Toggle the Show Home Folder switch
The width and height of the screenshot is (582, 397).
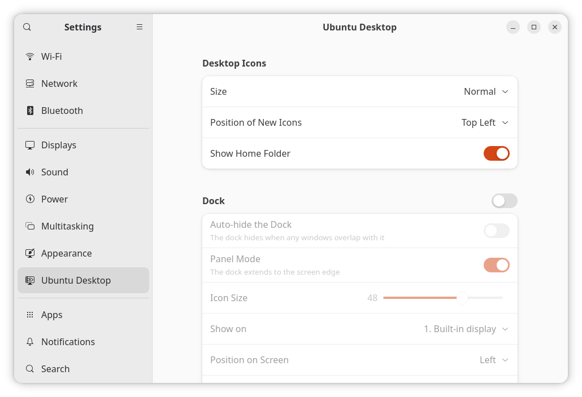pos(496,153)
